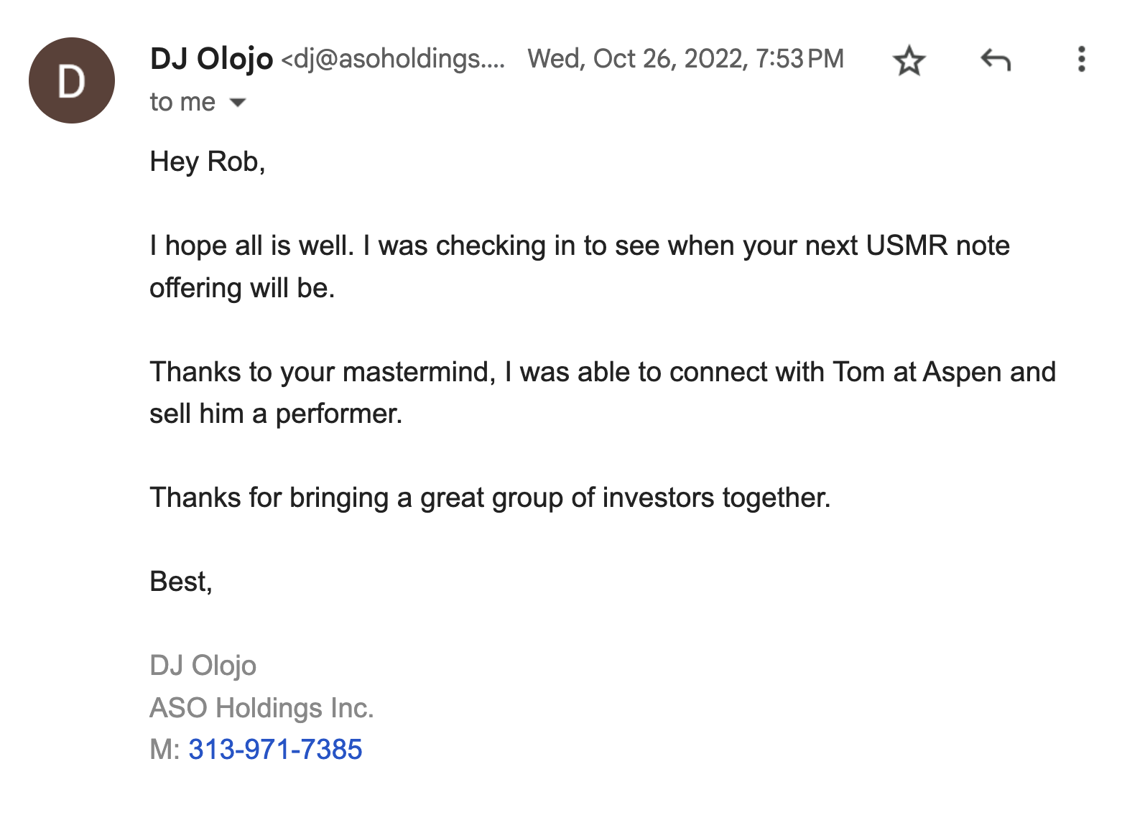
Task: Click the 'DJ Olojo' signature text
Action: pos(203,666)
